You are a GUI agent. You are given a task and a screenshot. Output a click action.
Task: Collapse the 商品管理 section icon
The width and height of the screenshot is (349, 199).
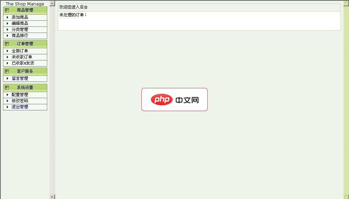pos(7,10)
